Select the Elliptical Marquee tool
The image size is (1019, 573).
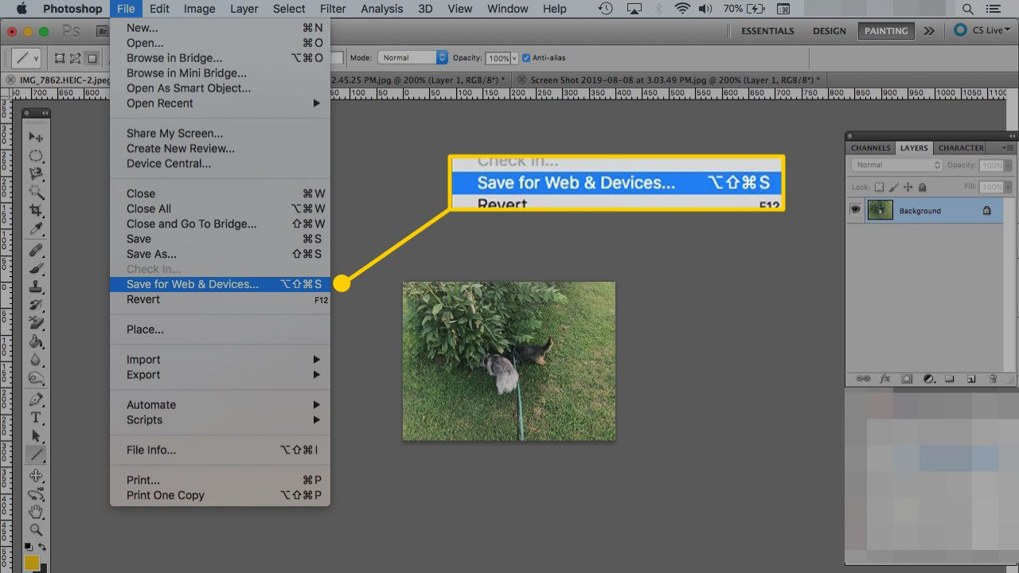[36, 155]
